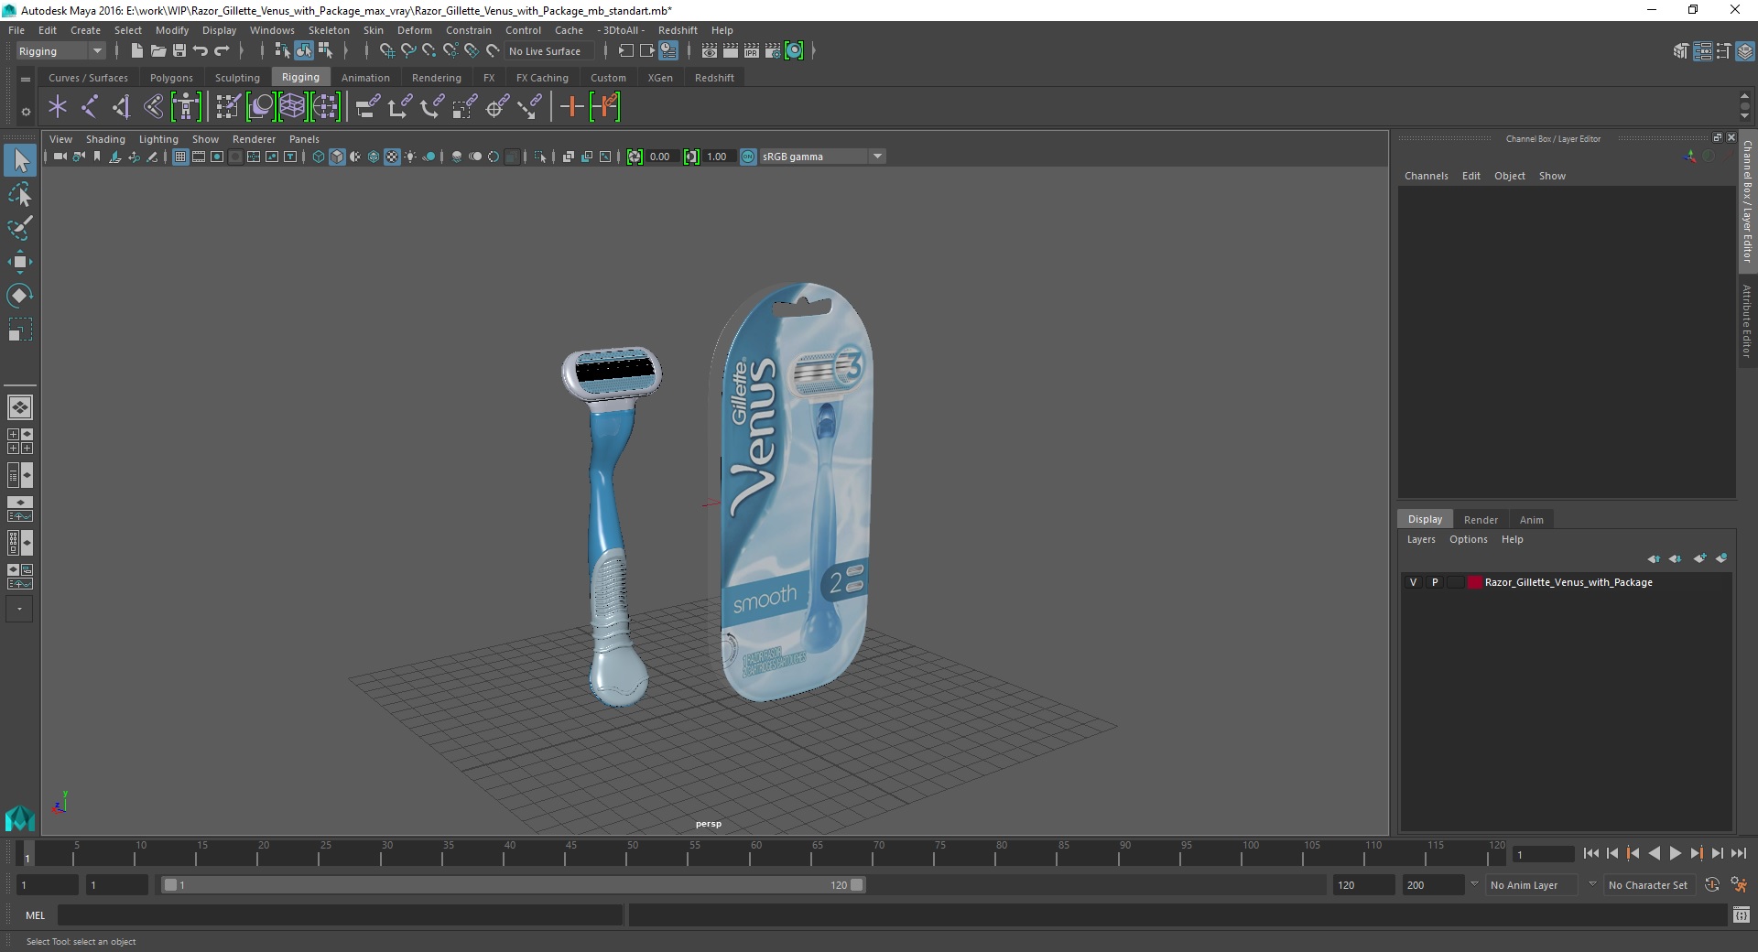Toggle color management ON button

[748, 157]
